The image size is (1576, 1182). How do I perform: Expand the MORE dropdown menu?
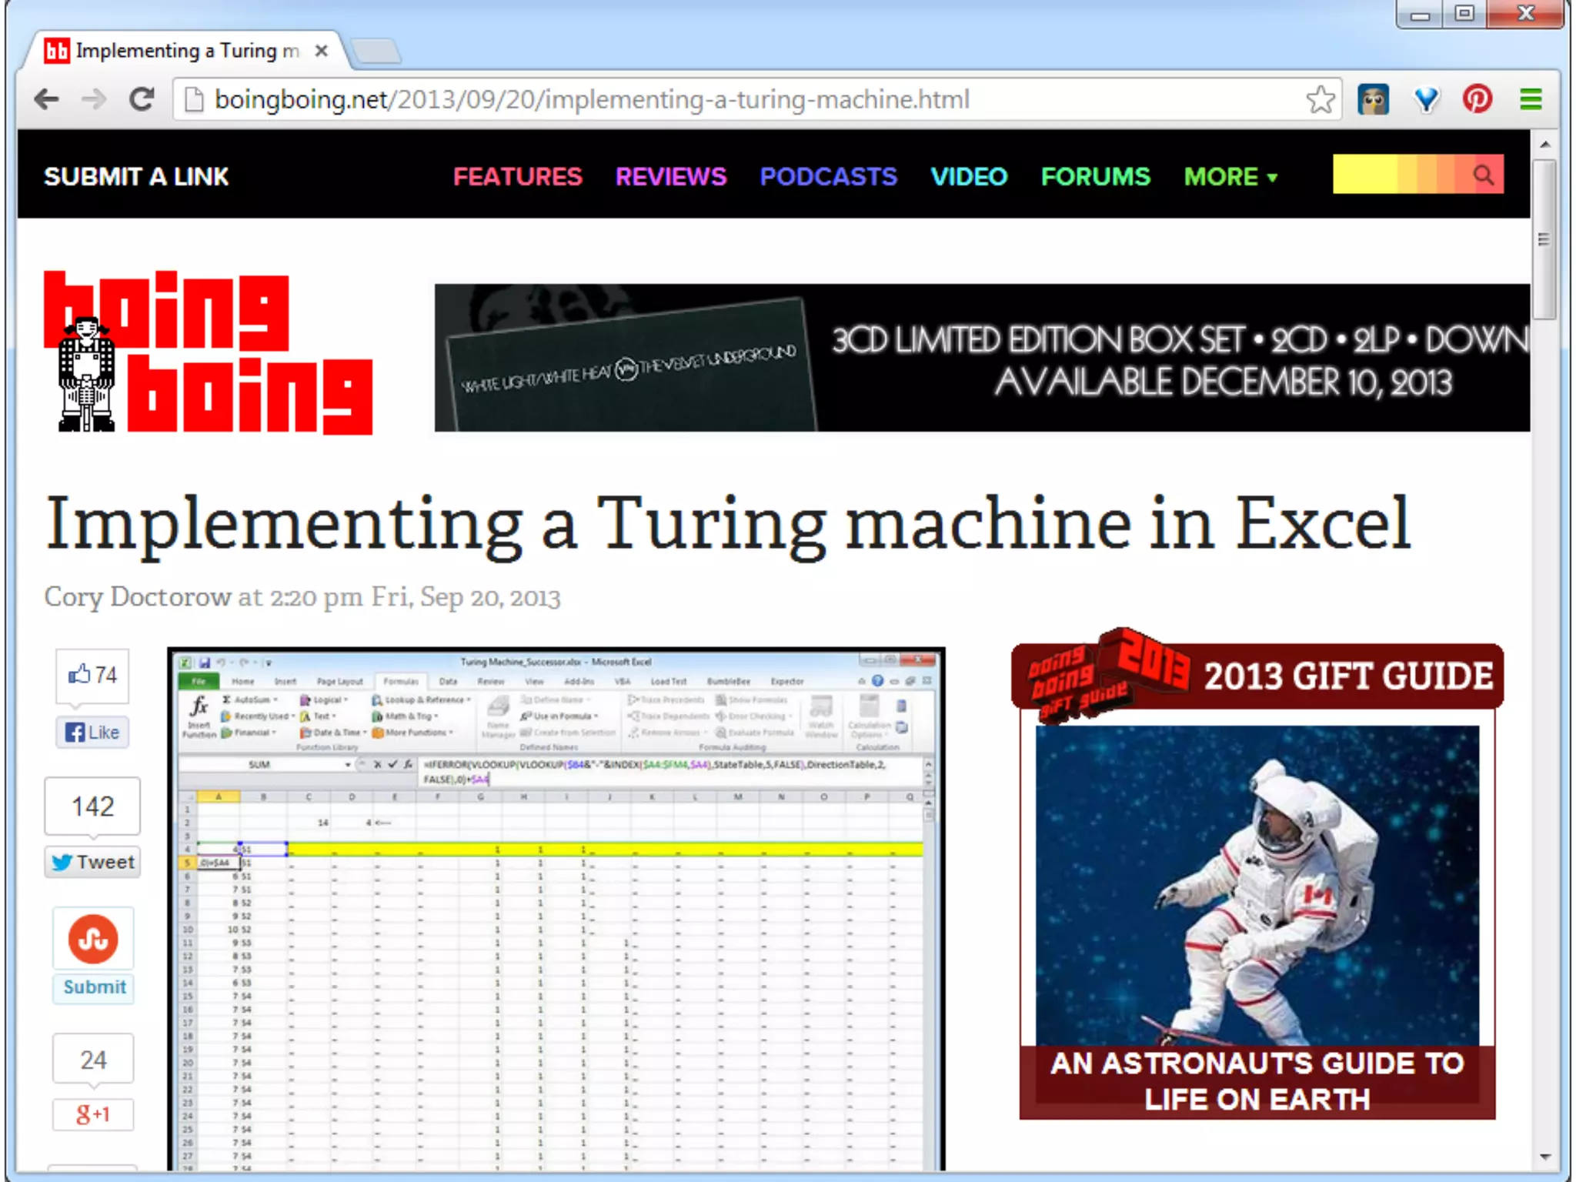pos(1230,177)
